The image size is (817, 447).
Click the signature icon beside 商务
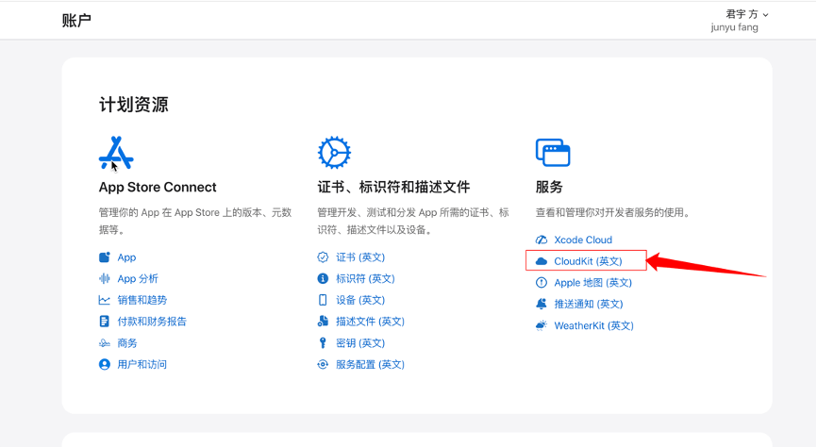coord(104,343)
